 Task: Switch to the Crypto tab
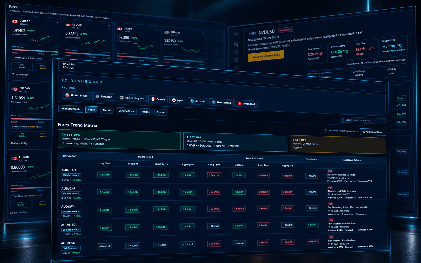click(x=161, y=112)
